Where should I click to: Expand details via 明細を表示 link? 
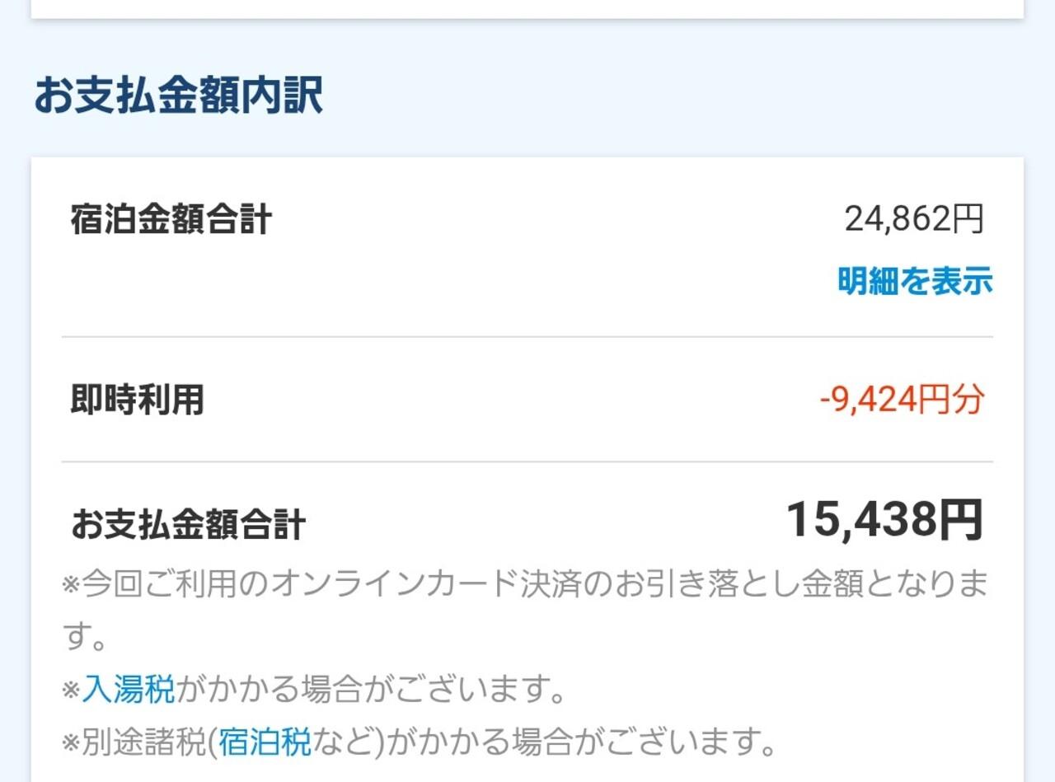(915, 282)
